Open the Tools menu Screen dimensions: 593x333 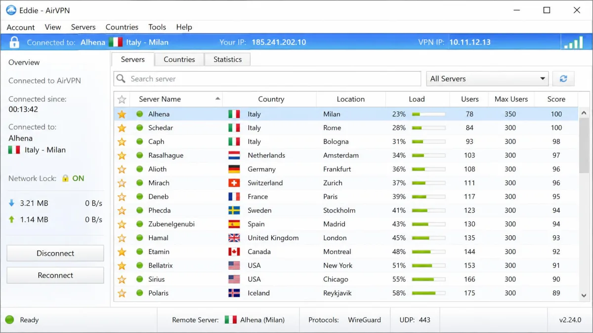click(x=157, y=27)
